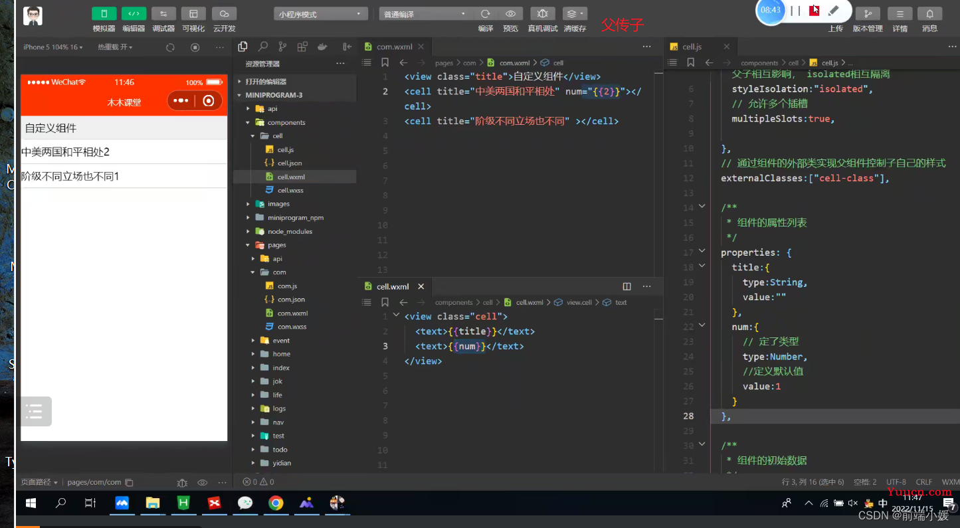The height and width of the screenshot is (528, 960).
Task: Click the 编译 compile refresh icon
Action: click(486, 14)
